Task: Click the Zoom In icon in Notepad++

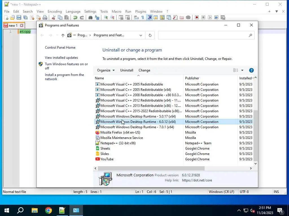Action: [x=106, y=18]
